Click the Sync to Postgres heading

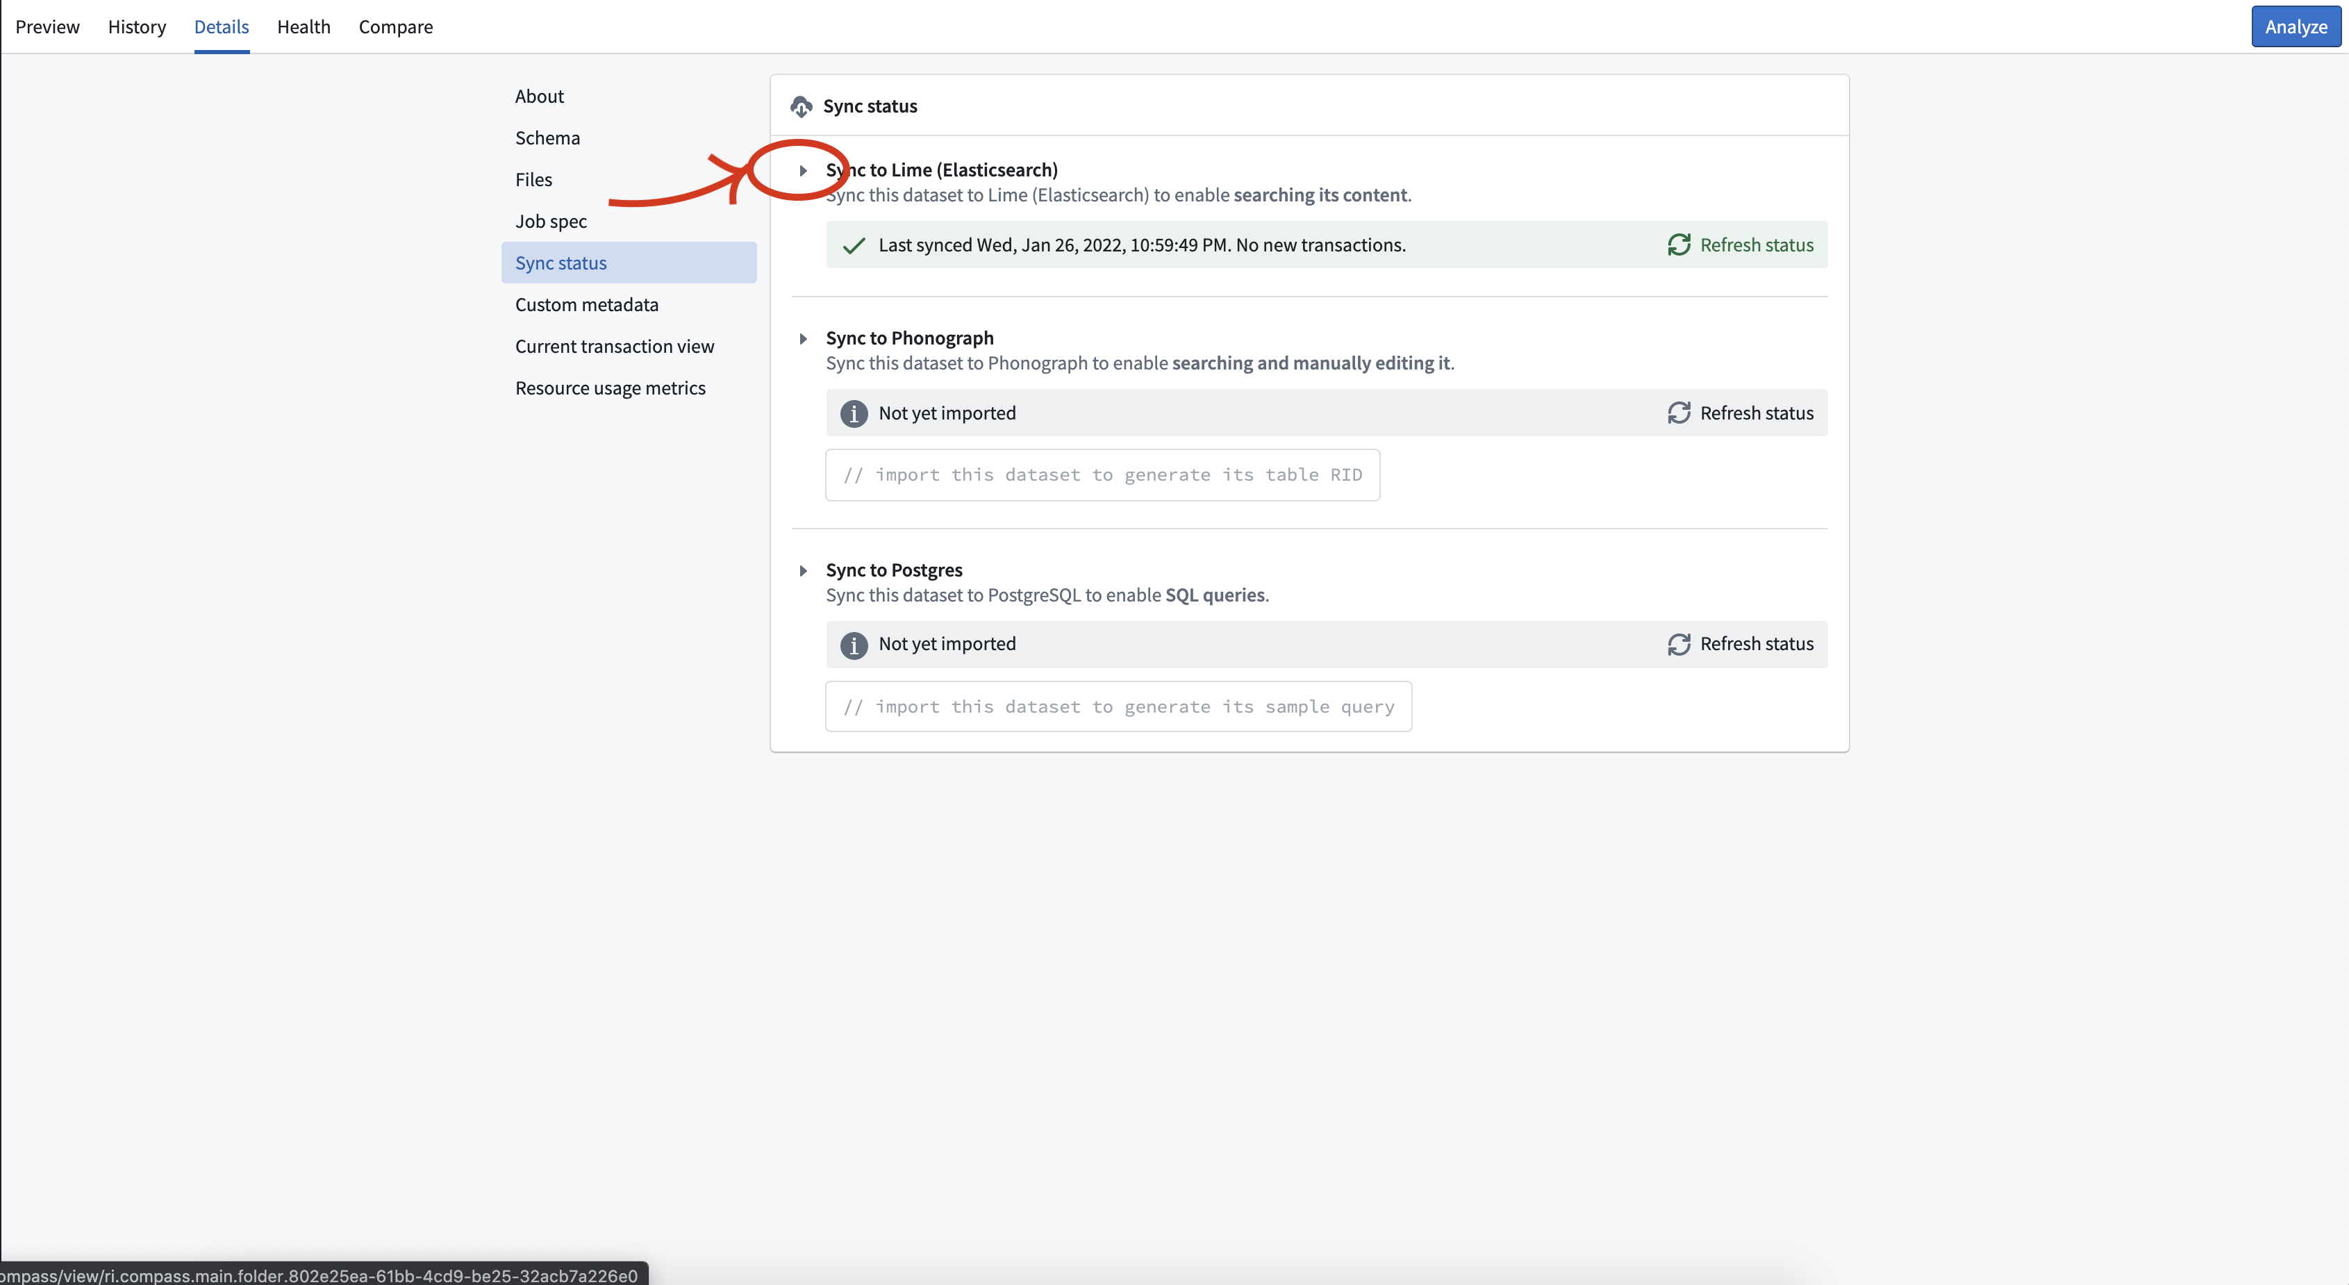click(895, 570)
